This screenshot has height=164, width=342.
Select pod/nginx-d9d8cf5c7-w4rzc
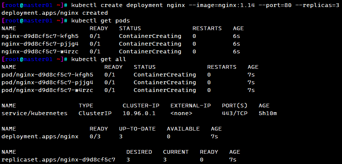(x=47, y=90)
